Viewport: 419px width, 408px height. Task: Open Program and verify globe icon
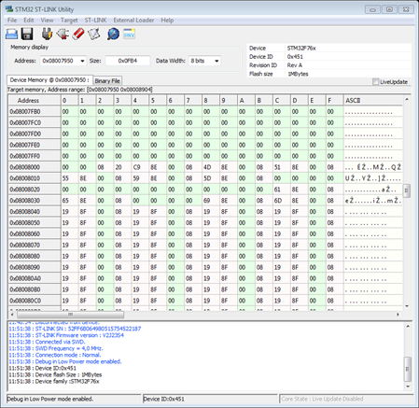tap(114, 34)
